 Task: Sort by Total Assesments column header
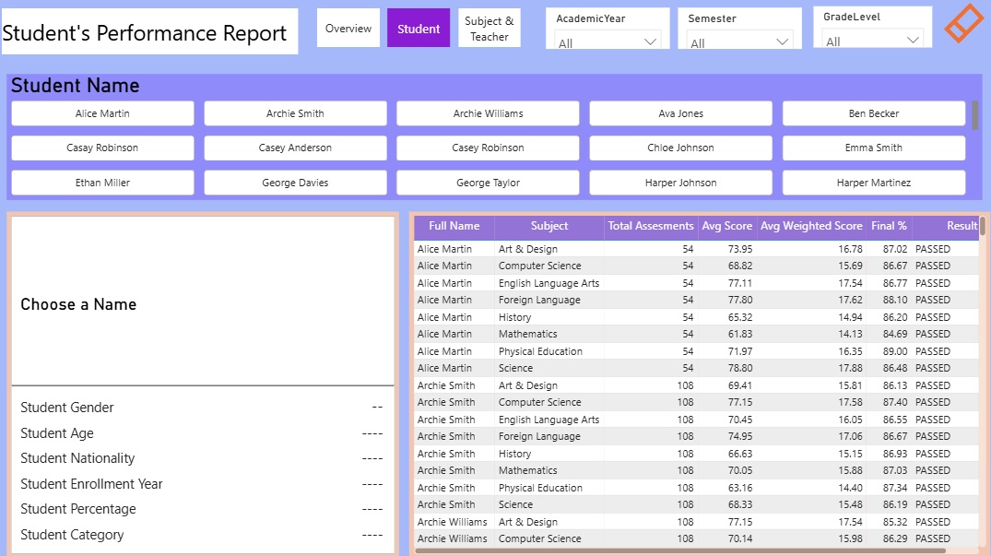click(x=650, y=226)
